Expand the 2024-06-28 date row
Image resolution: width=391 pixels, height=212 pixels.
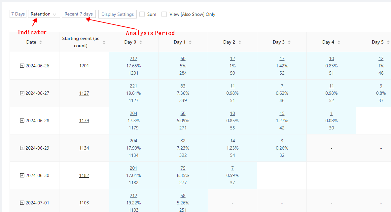click(22, 121)
